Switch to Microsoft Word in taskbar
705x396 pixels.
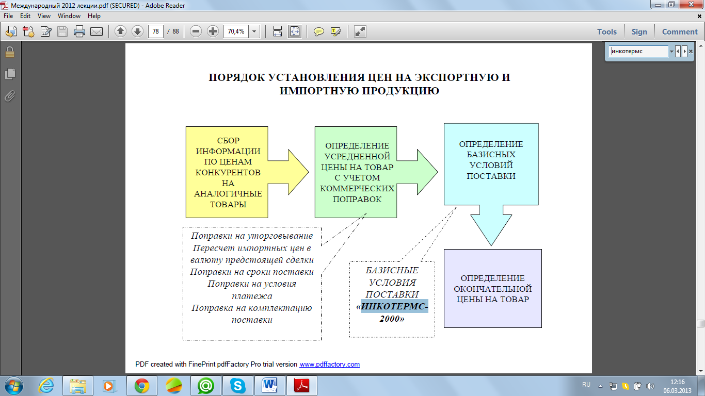click(270, 386)
